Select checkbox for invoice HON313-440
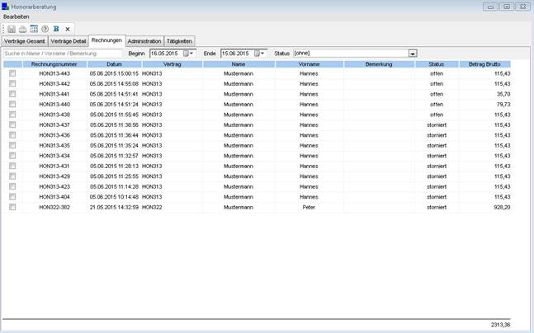This screenshot has height=333, width=534. pos(12,105)
